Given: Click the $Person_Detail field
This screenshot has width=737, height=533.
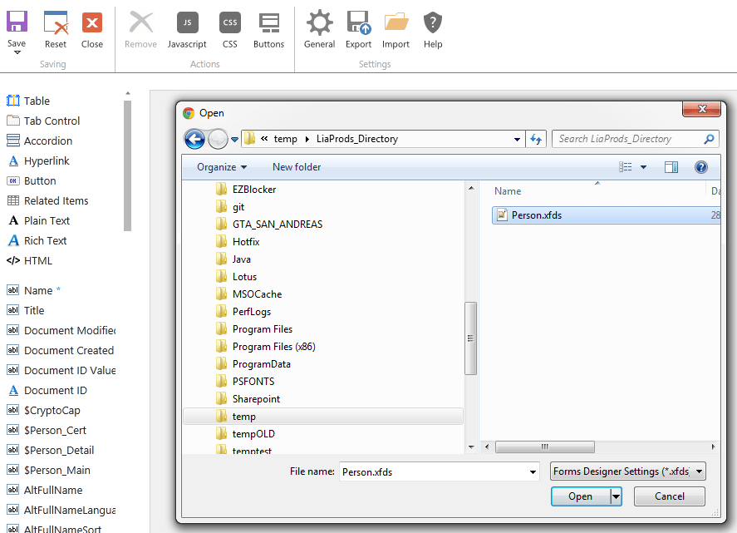Looking at the screenshot, I should click(x=51, y=450).
